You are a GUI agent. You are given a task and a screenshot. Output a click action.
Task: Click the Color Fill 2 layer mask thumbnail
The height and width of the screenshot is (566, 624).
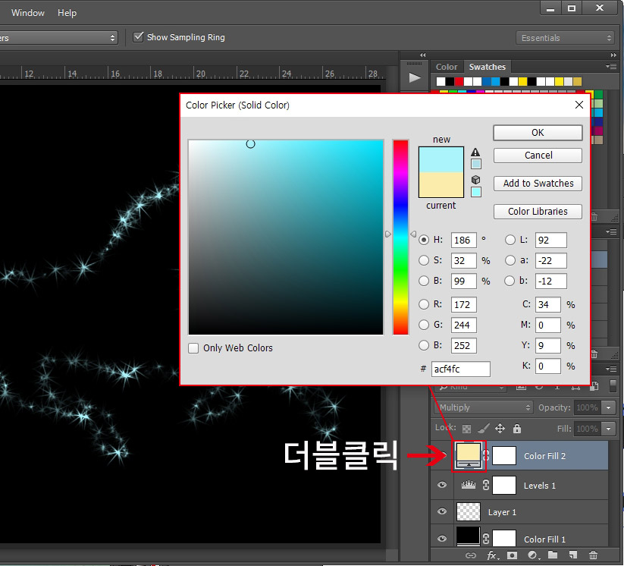(503, 456)
